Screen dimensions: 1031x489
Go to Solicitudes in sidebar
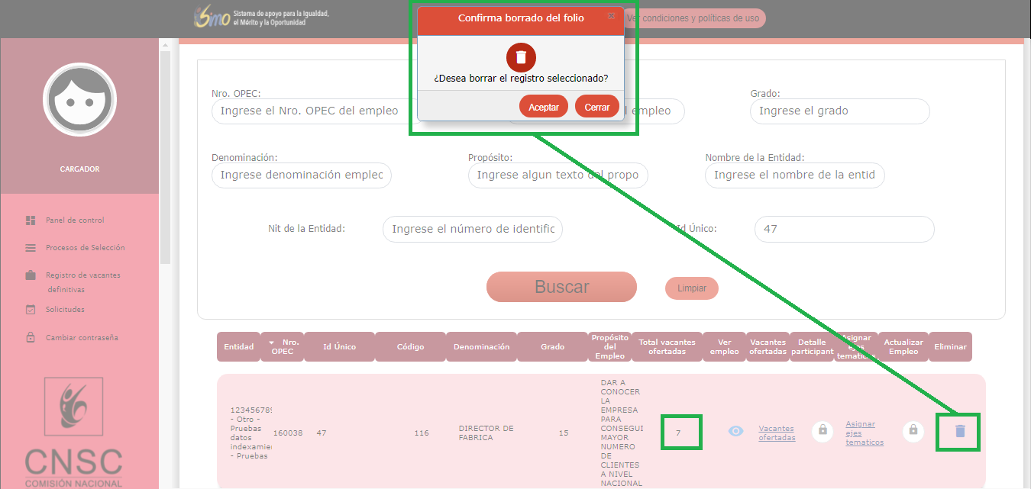click(65, 310)
